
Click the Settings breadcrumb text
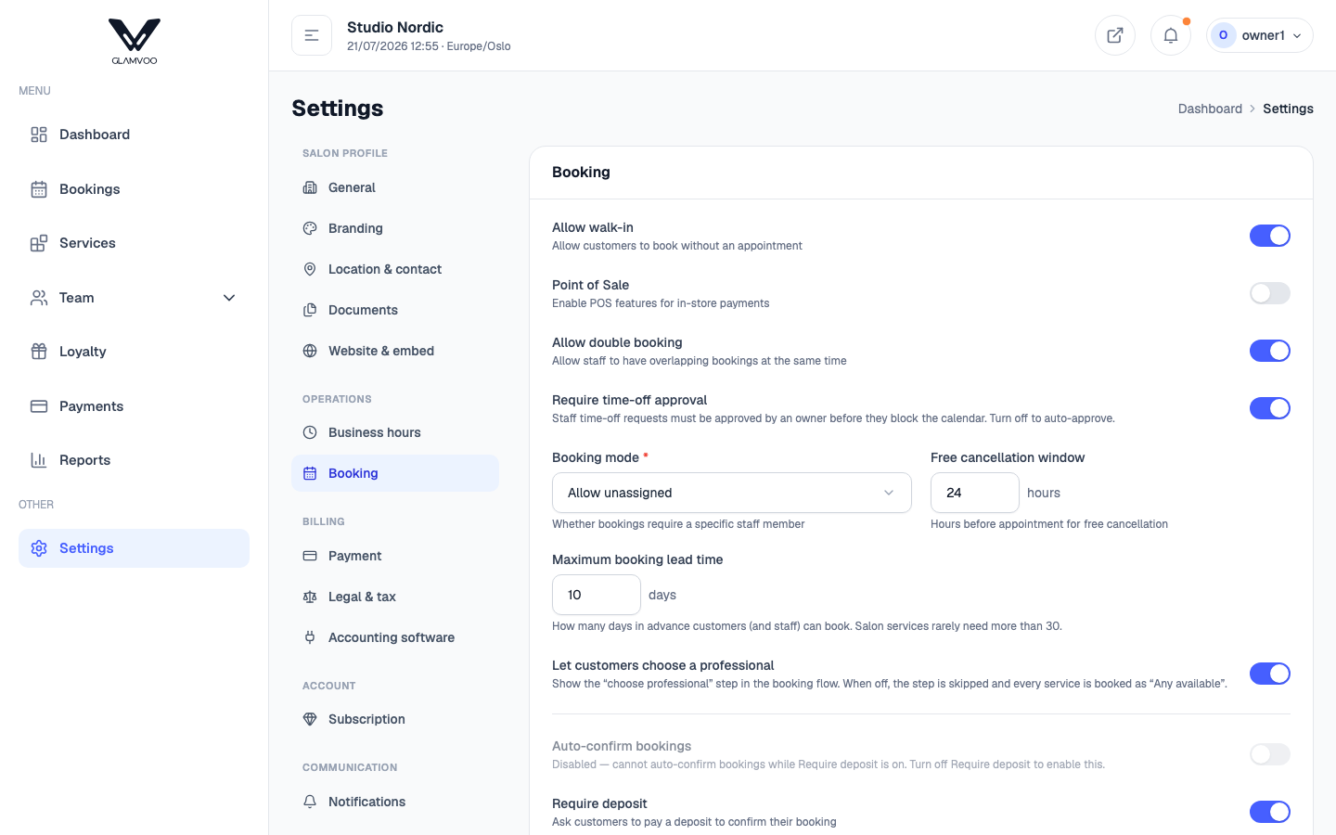[x=1288, y=109]
